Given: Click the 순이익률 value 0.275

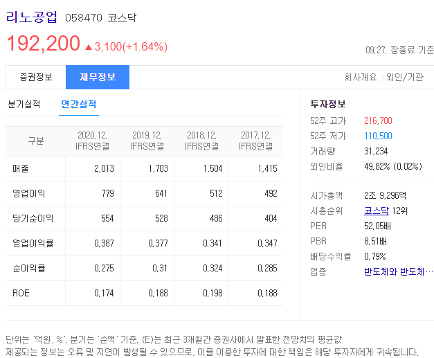Looking at the screenshot, I should 104,268.
